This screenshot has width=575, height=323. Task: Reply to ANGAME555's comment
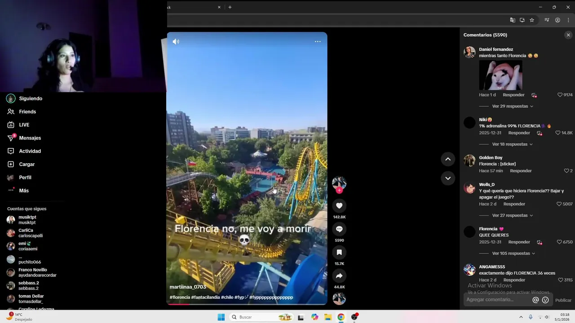514,280
